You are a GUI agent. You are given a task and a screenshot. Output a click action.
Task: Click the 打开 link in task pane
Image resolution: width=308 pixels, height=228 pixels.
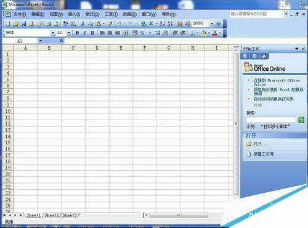click(x=257, y=144)
